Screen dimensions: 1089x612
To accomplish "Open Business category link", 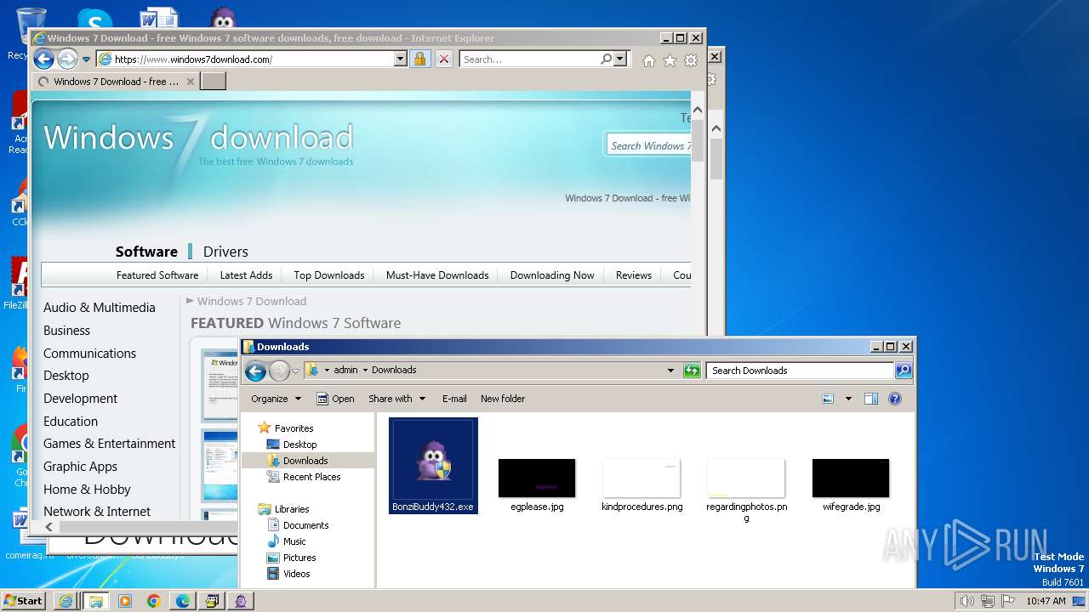I will point(66,331).
